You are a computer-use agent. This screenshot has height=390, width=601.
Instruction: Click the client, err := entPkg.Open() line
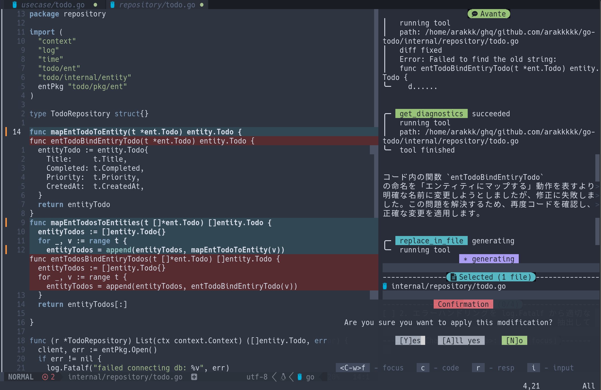click(98, 350)
